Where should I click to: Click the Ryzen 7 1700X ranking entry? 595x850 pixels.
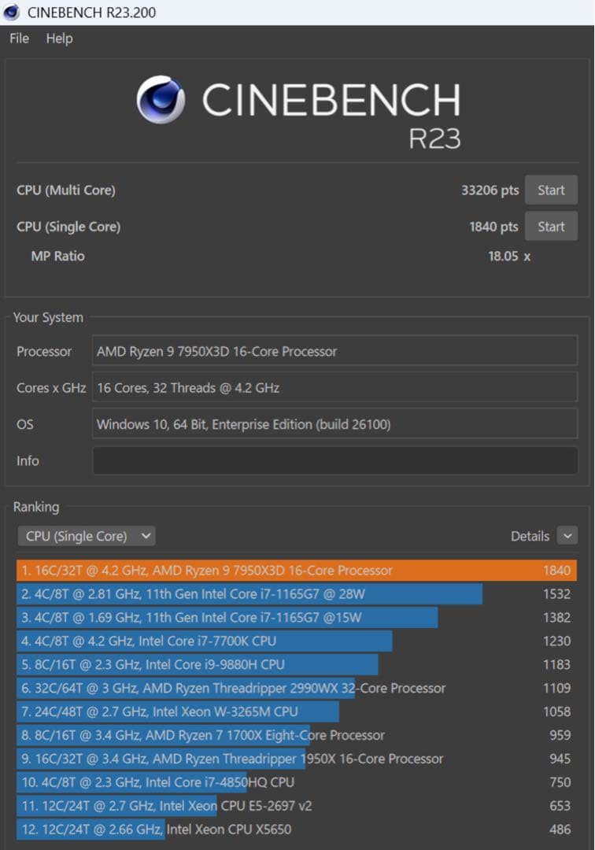[197, 735]
